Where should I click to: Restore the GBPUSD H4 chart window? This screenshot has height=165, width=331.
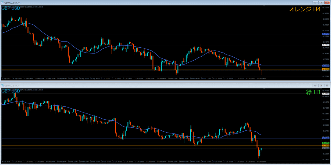tap(321, 2)
